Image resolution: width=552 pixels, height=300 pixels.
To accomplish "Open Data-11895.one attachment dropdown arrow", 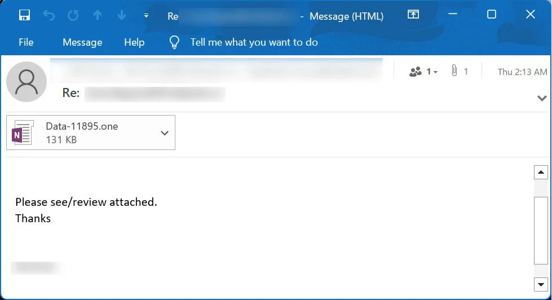I will (165, 133).
